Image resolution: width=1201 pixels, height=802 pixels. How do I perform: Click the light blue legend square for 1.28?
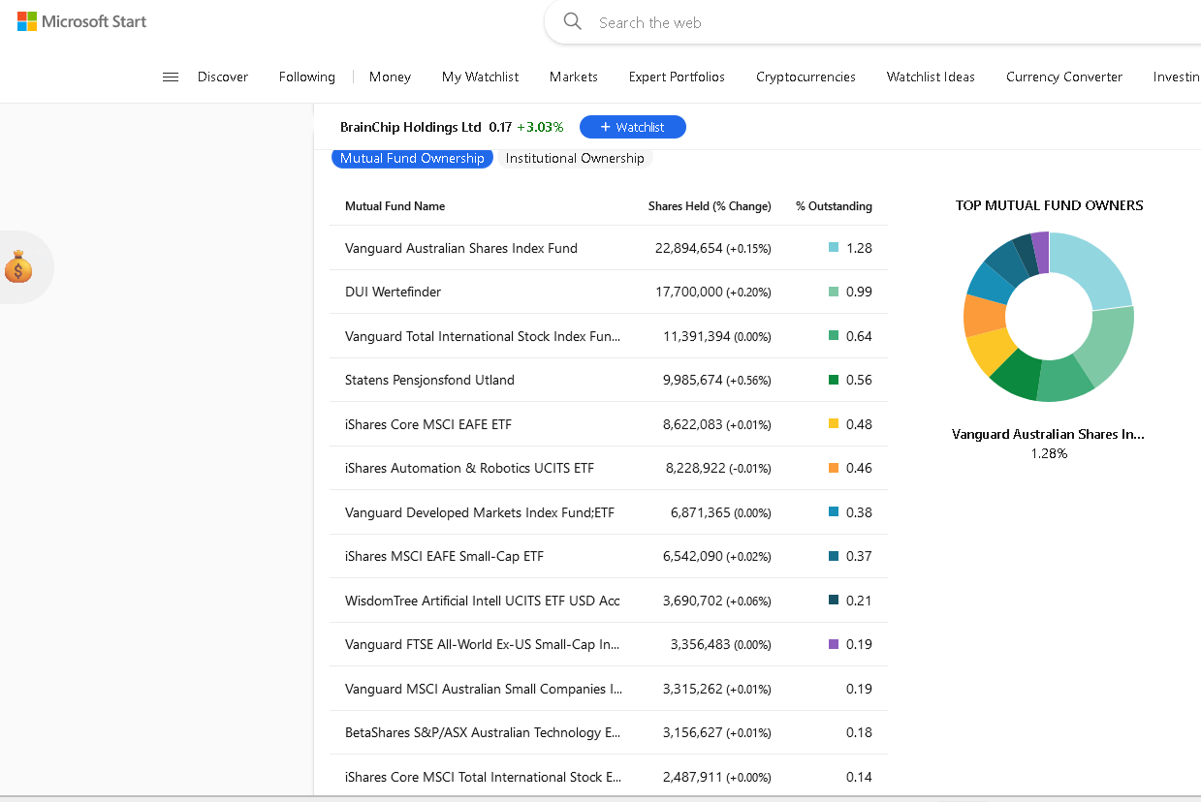pos(834,248)
